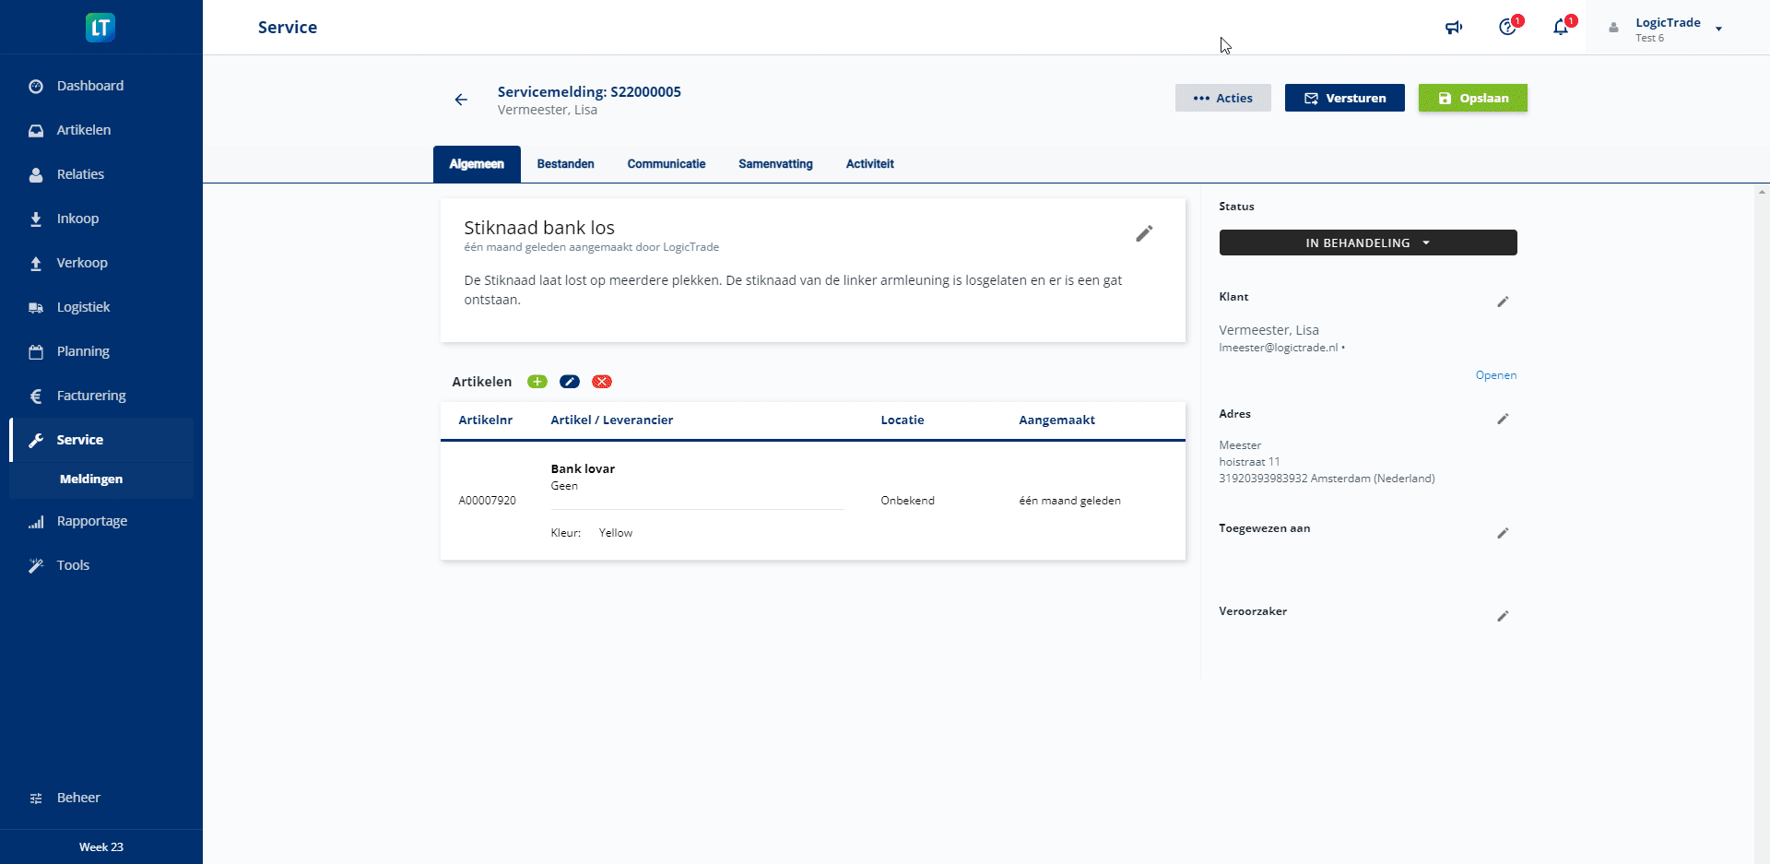Switch to the Bestanden tab
The height and width of the screenshot is (864, 1770).
click(565, 164)
